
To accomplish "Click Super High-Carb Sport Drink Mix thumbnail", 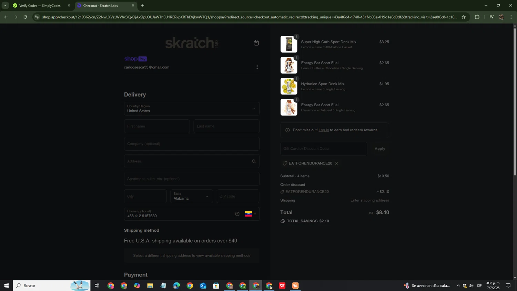I will tap(289, 44).
